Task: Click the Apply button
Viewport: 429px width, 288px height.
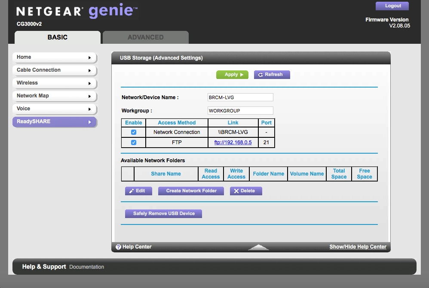Action: coord(232,75)
